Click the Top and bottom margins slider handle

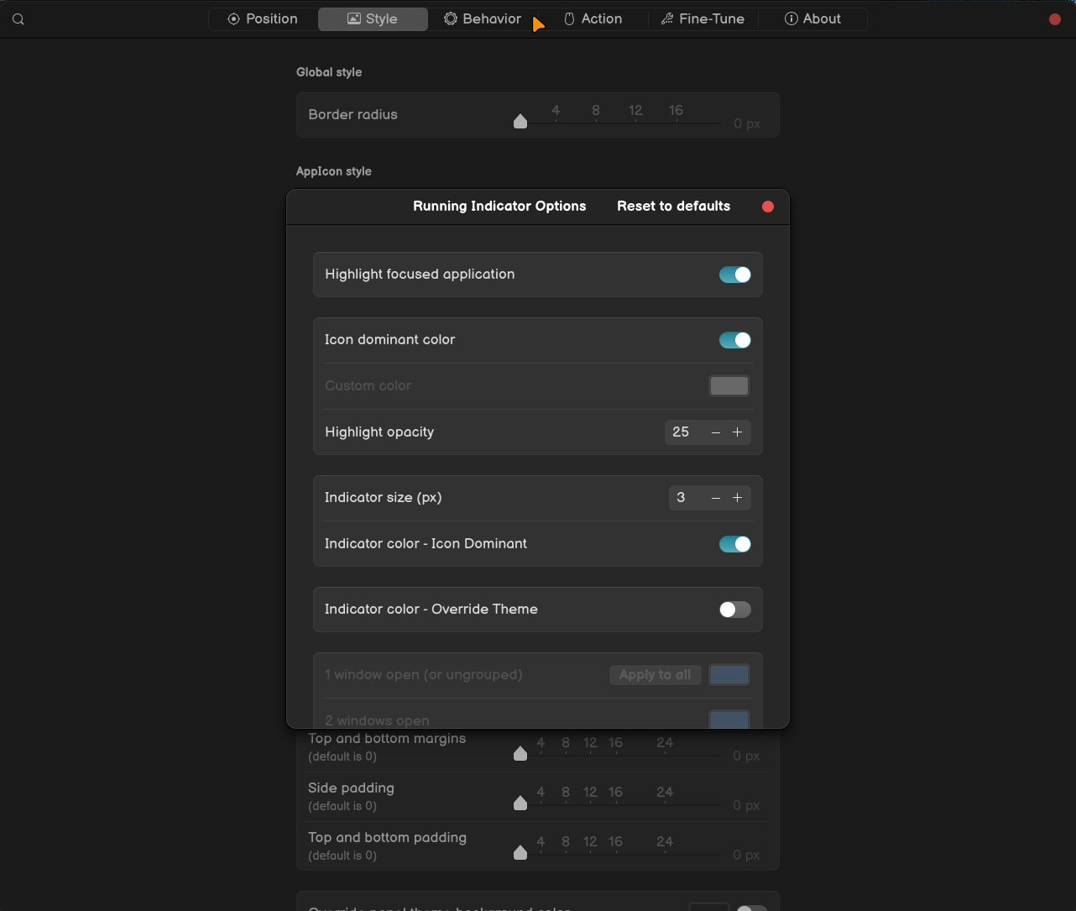[520, 753]
